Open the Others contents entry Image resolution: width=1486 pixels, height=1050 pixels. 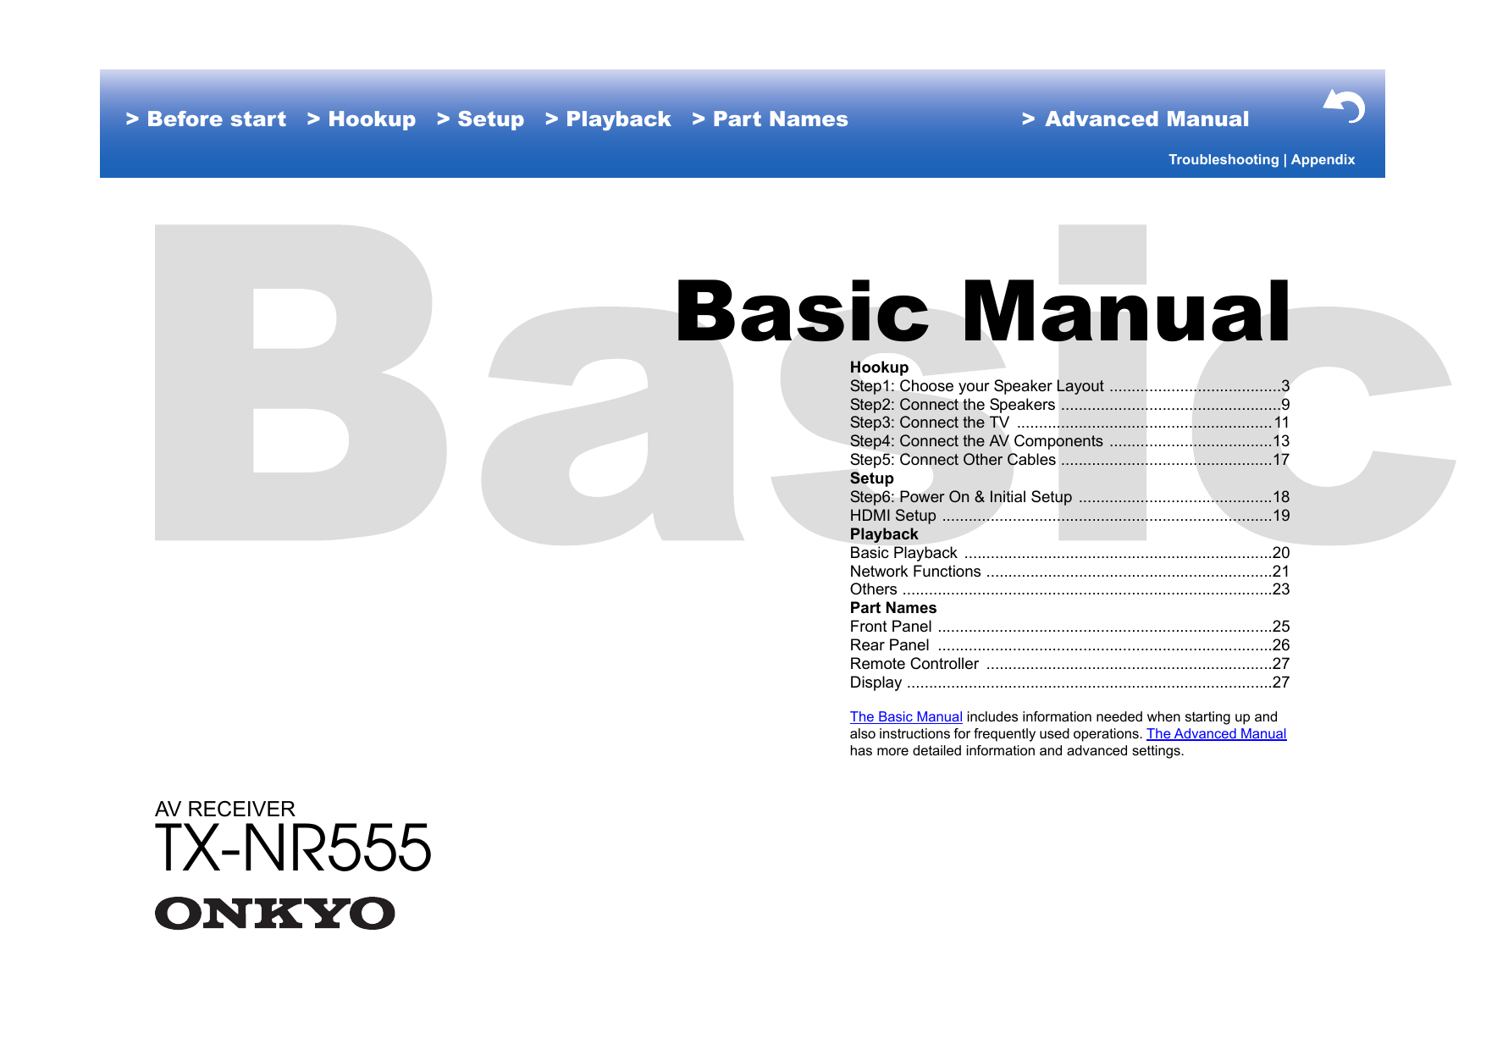click(x=1069, y=589)
